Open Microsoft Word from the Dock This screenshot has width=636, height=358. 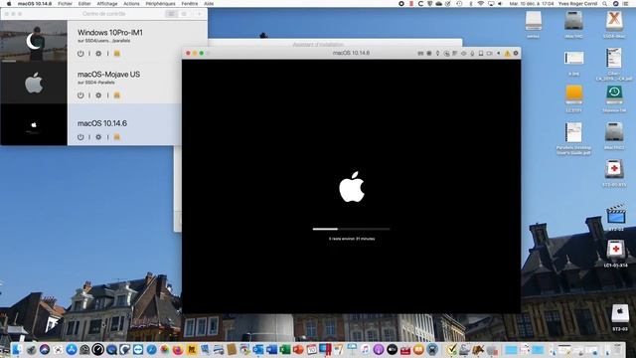coord(271,349)
